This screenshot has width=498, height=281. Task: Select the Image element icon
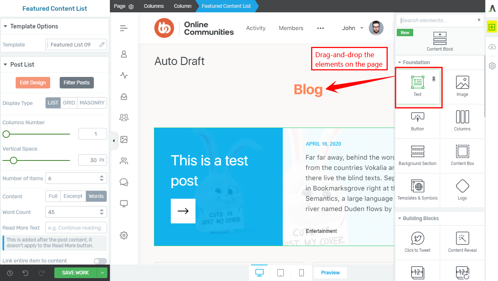click(462, 86)
